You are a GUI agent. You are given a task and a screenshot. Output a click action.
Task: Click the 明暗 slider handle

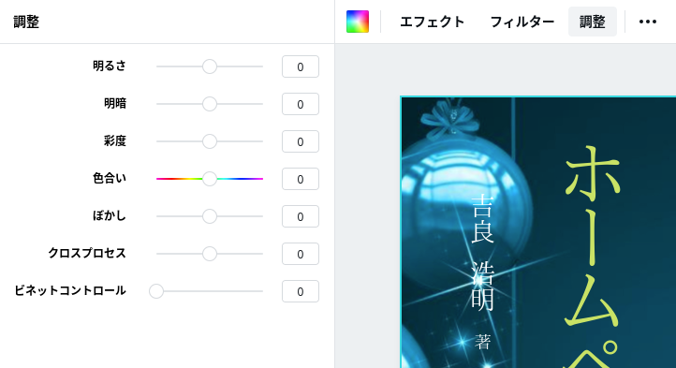point(210,104)
